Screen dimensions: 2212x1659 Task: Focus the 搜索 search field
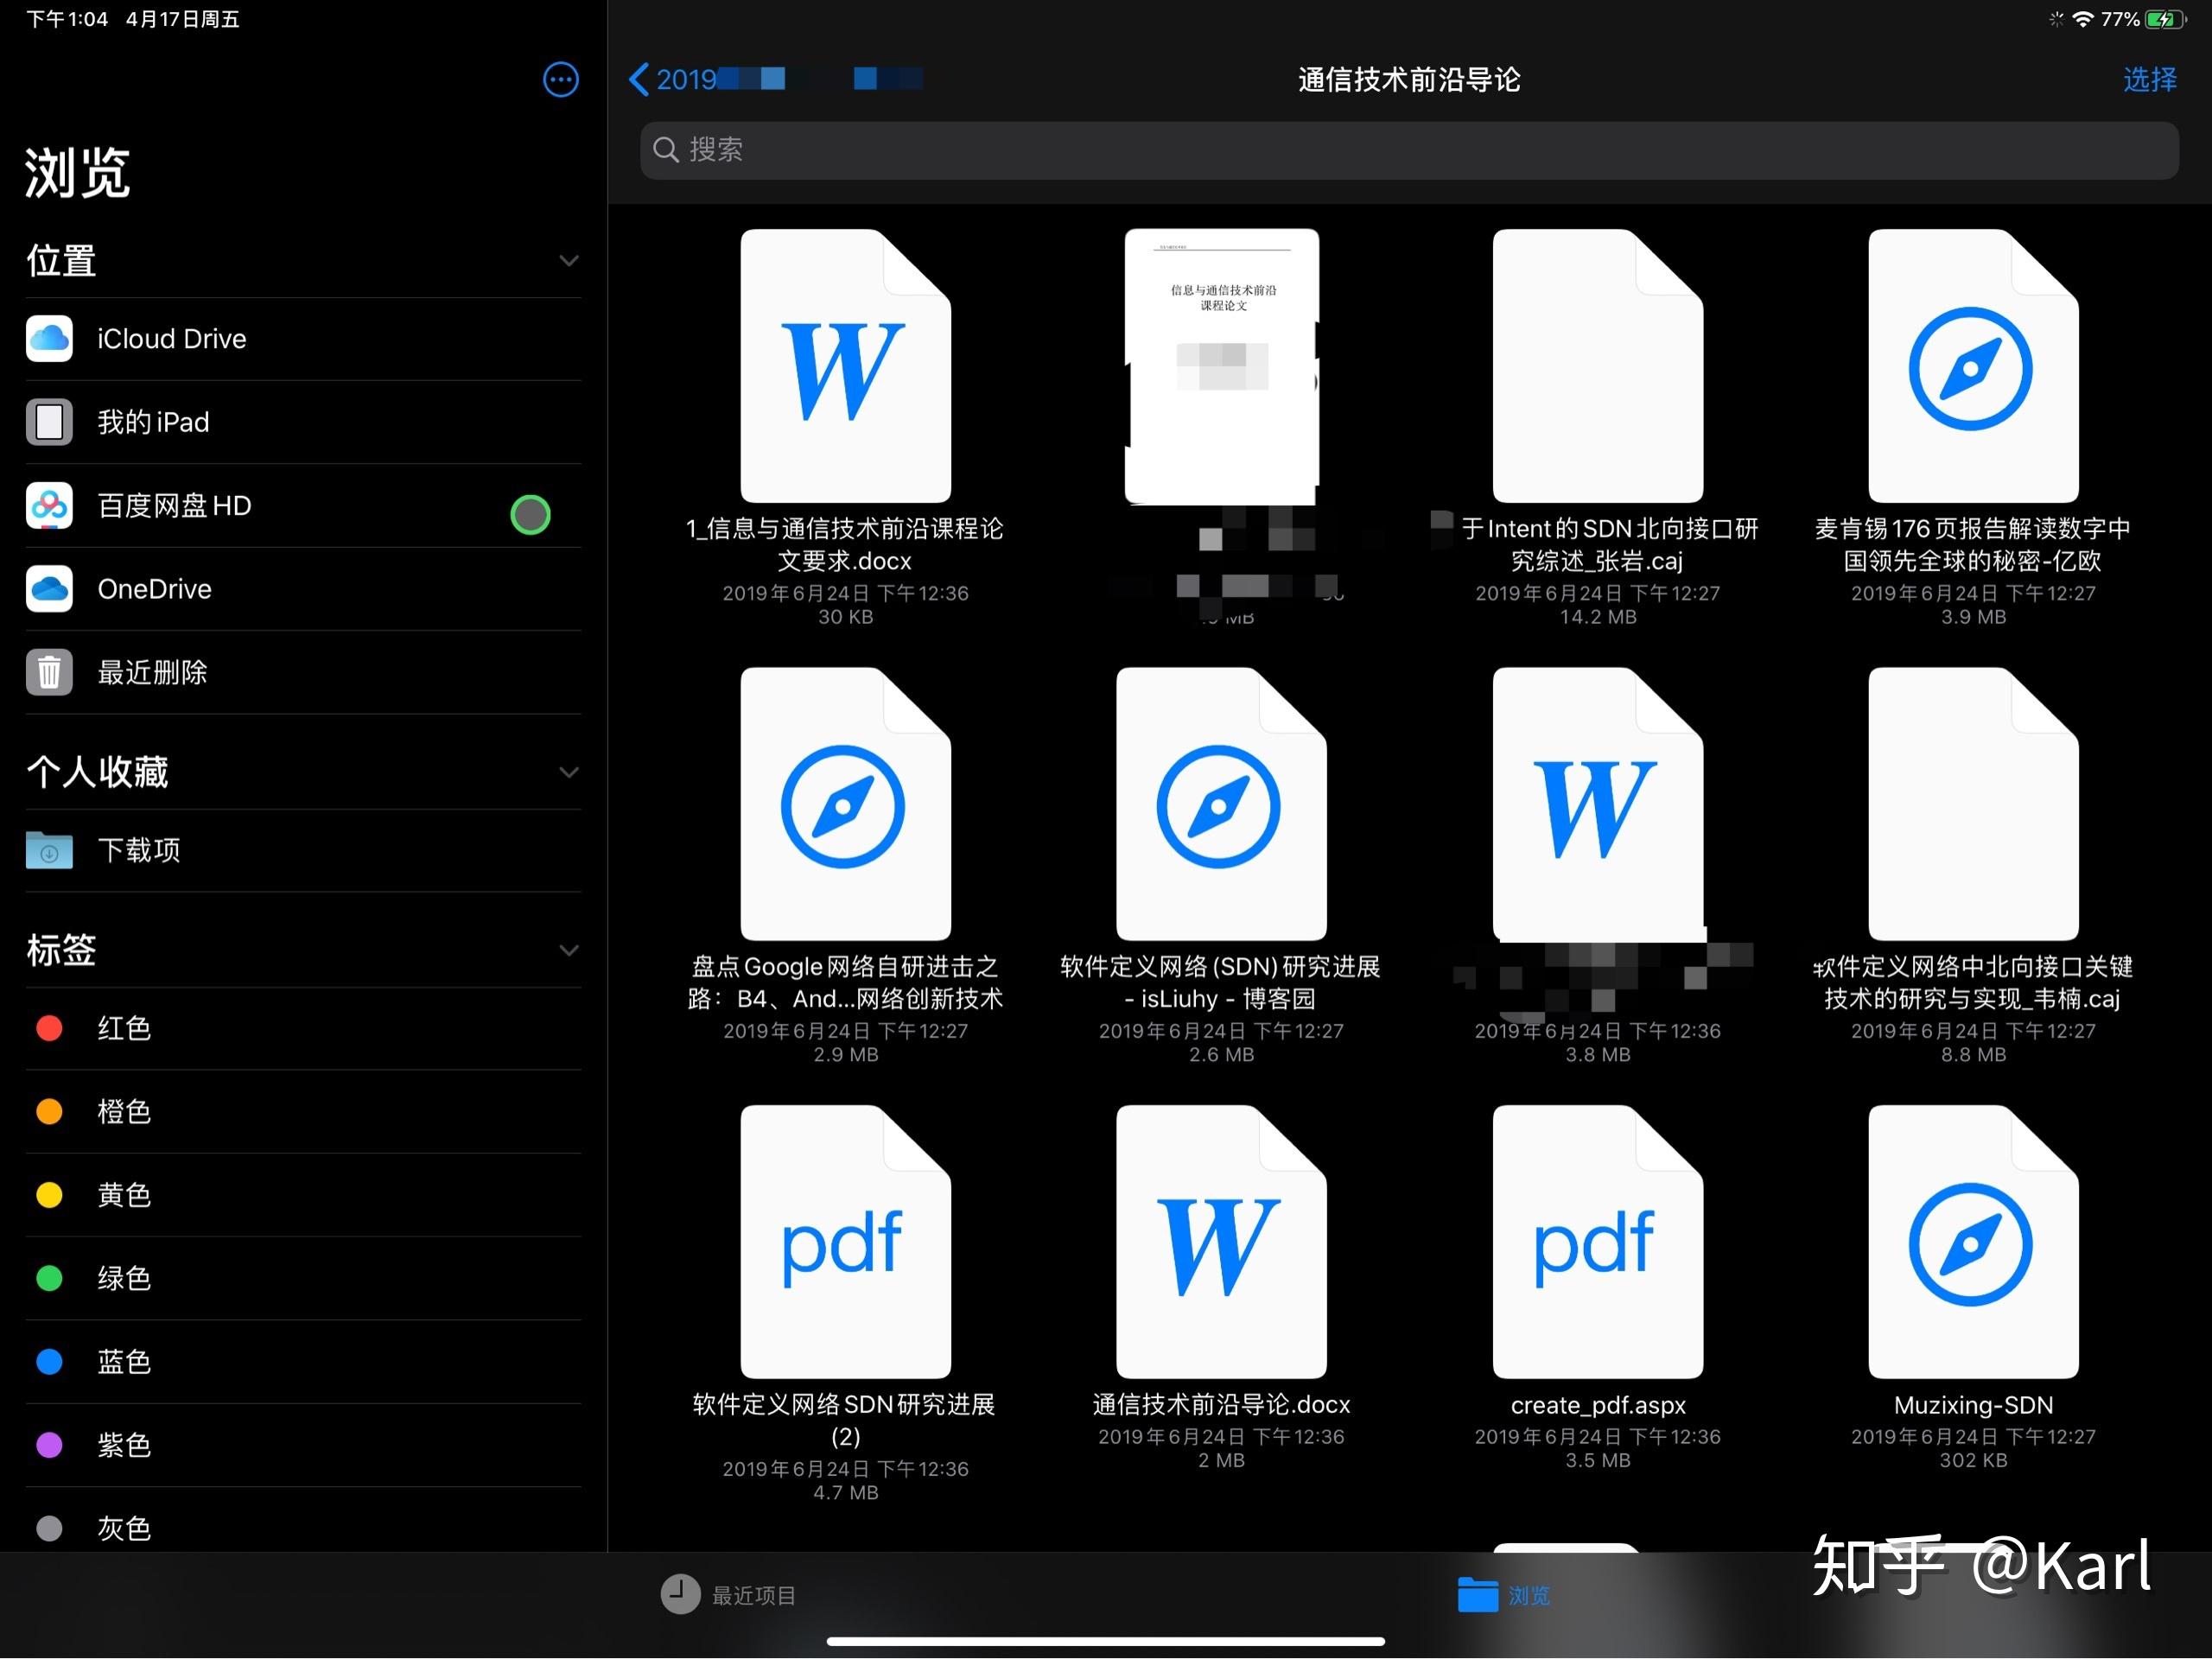pos(1409,150)
